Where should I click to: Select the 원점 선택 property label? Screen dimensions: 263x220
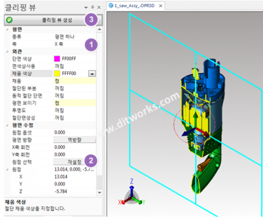(22, 162)
